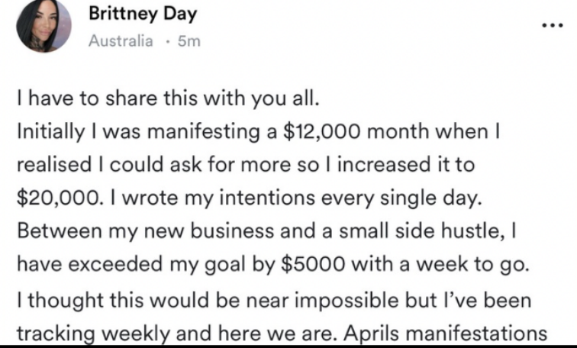Click the 5m post timestamp
Image resolution: width=577 pixels, height=348 pixels.
188,41
